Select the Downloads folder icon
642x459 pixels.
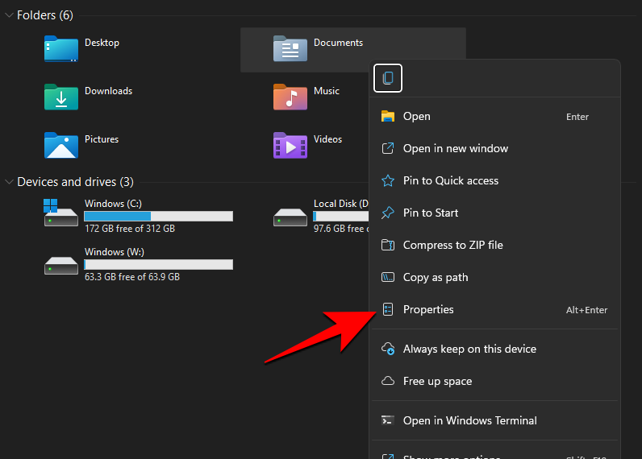tap(61, 97)
